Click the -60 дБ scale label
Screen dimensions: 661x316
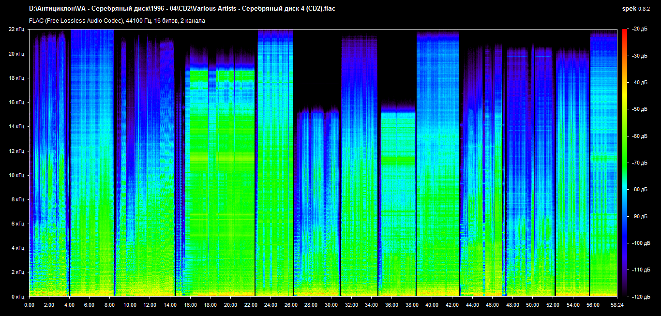(640, 136)
